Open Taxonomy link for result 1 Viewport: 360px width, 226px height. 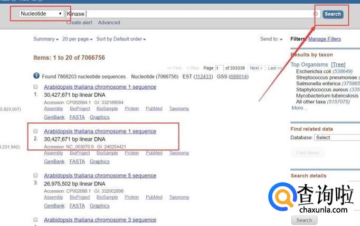(x=179, y=109)
